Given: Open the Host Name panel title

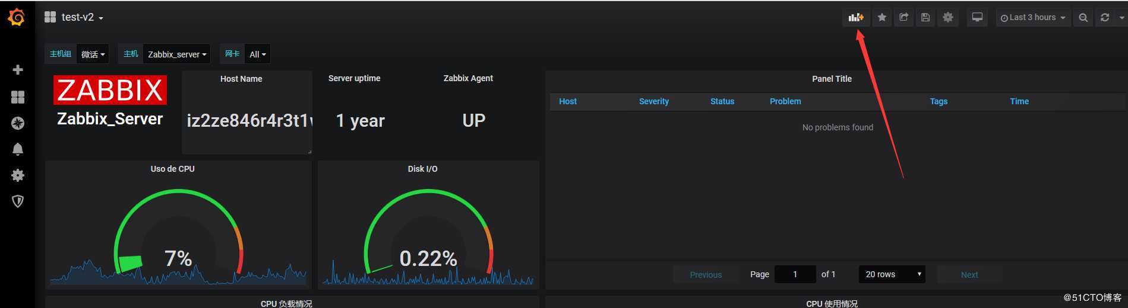Looking at the screenshot, I should (241, 79).
